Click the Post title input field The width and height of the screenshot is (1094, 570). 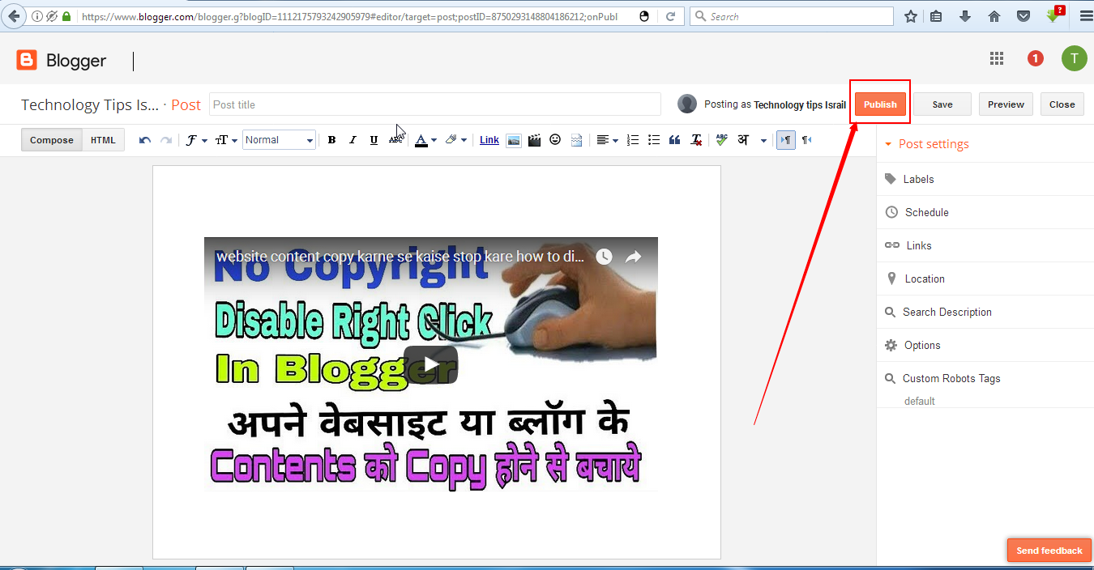click(435, 104)
